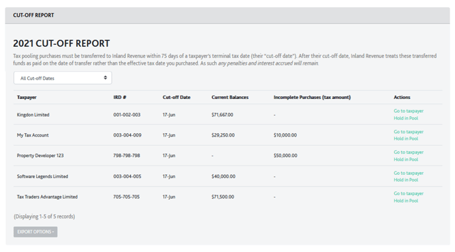Click the CUT-OFF REPORT panel header
The height and width of the screenshot is (252, 455).
227,15
